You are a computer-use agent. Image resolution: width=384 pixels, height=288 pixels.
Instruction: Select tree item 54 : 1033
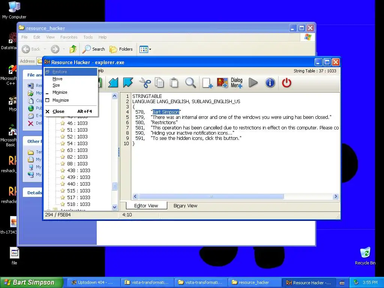click(x=77, y=144)
